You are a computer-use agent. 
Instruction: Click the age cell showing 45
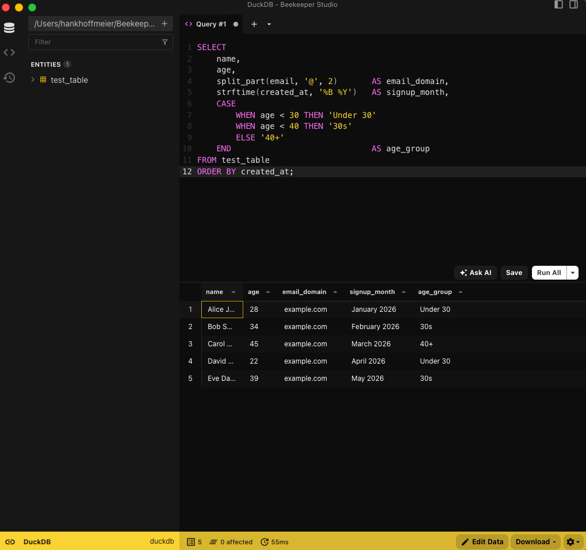coord(260,343)
